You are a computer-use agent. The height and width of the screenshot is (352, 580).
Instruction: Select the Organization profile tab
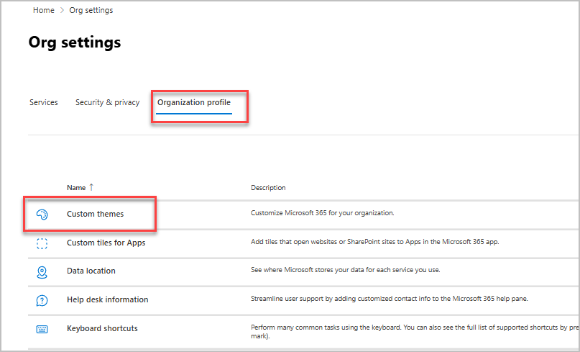194,103
